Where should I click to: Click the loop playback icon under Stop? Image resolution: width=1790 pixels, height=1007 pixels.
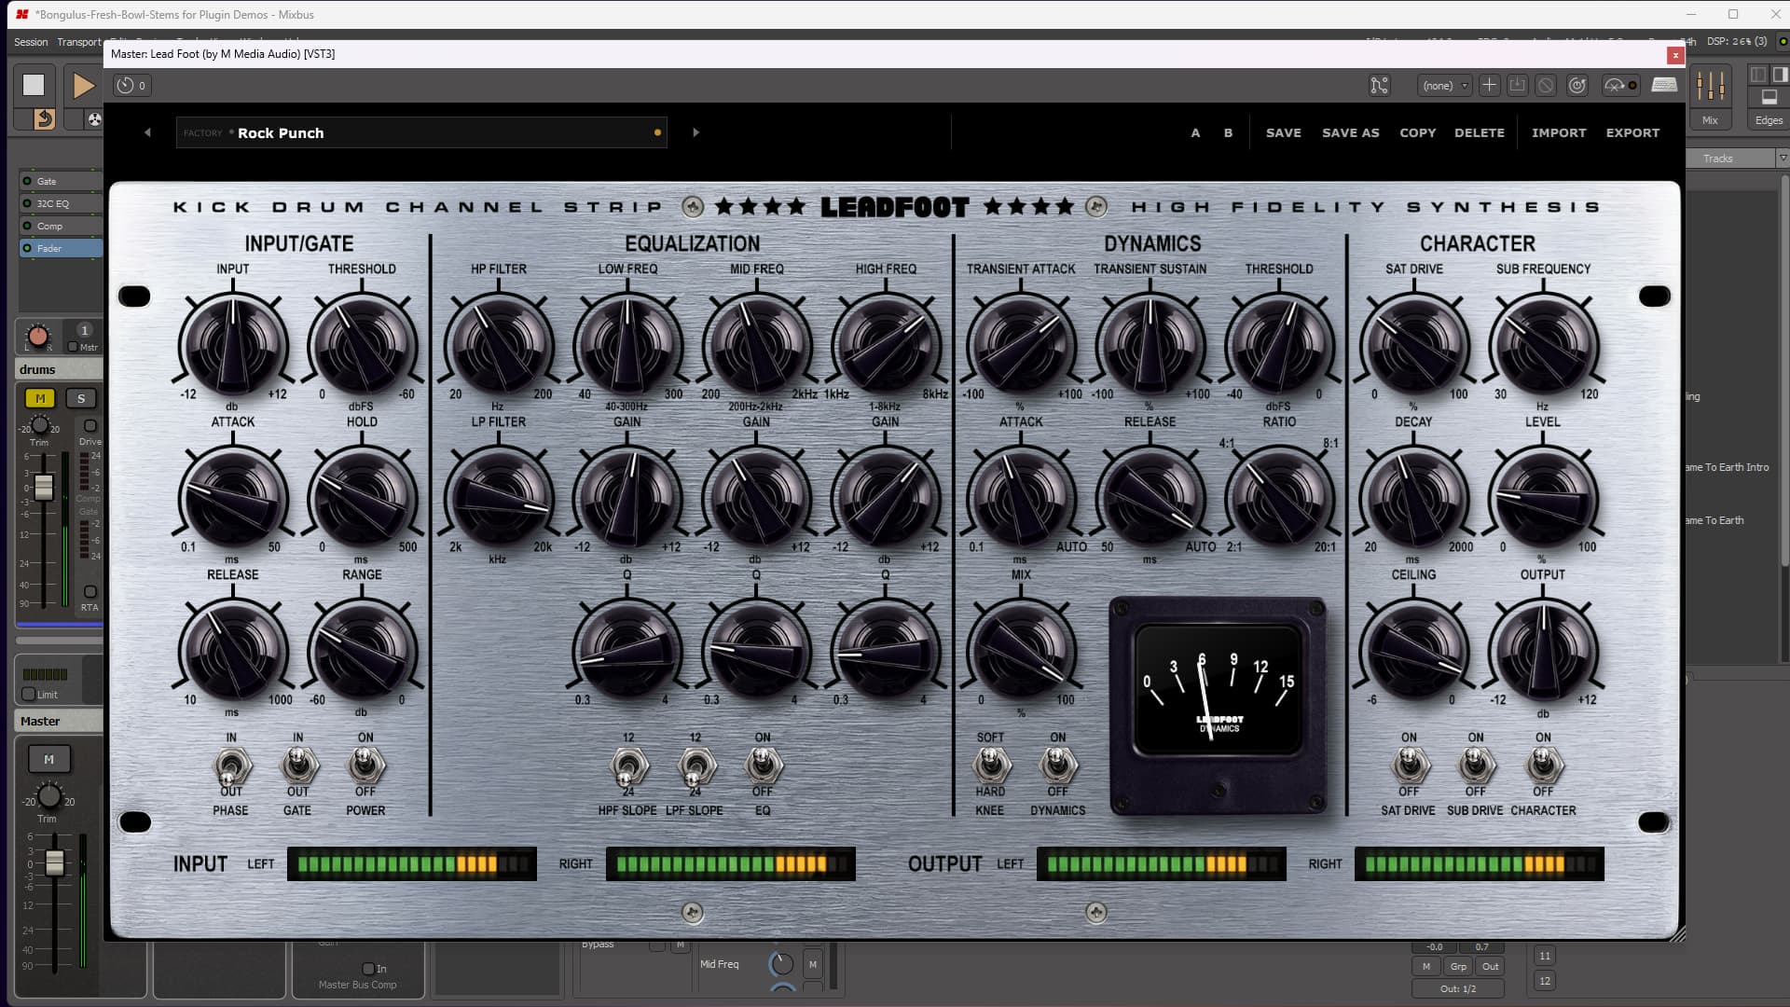pyautogui.click(x=44, y=118)
